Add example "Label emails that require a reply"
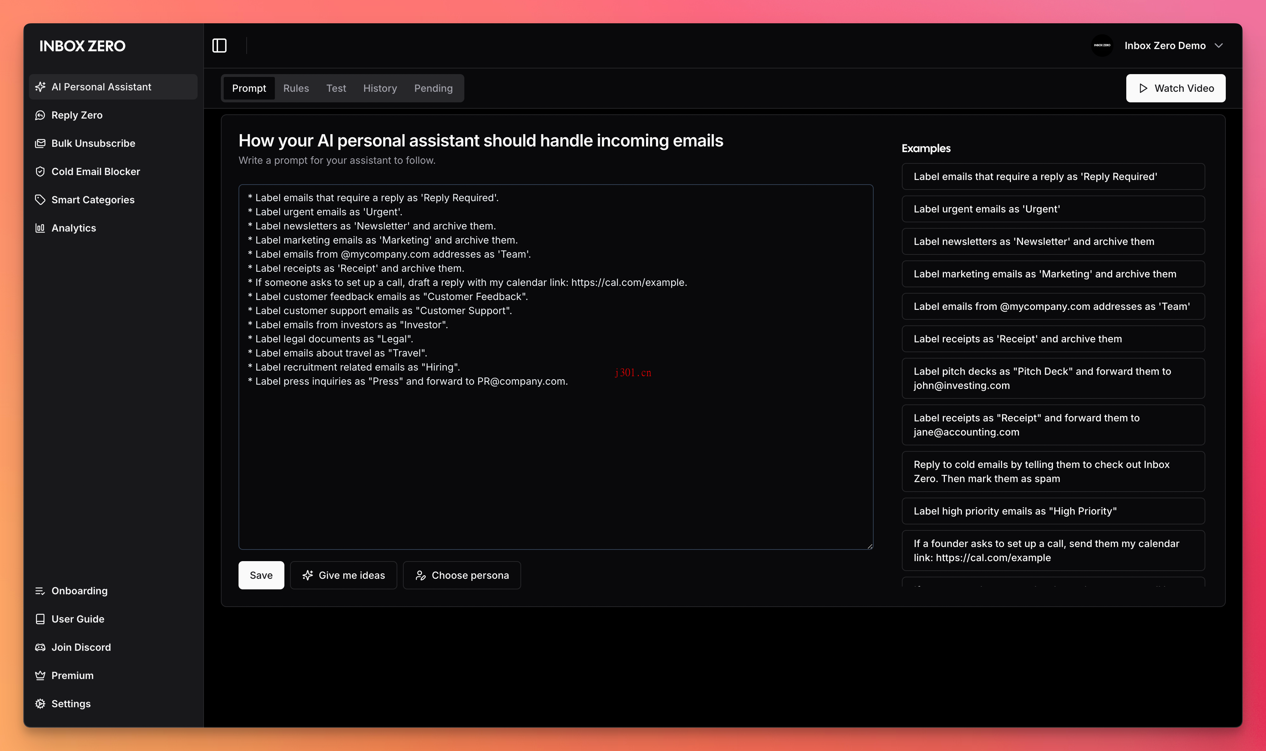1266x751 pixels. pyautogui.click(x=1053, y=176)
